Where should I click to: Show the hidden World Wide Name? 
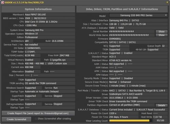(161, 35)
